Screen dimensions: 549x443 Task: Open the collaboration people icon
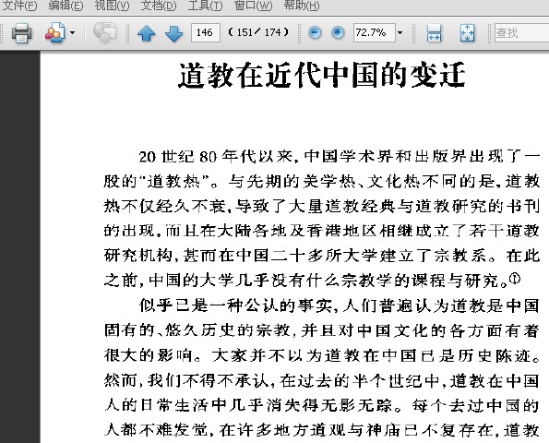click(55, 32)
